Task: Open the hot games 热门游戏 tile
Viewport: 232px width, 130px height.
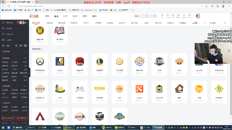Action: [x=60, y=35]
